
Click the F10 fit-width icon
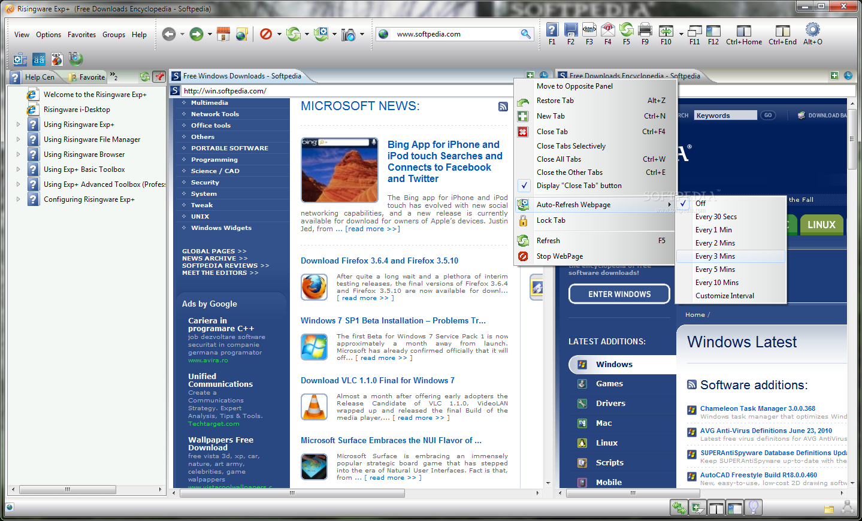666,31
